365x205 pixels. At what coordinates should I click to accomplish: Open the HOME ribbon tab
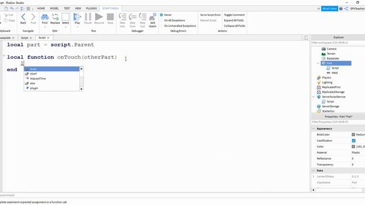[x=41, y=9]
